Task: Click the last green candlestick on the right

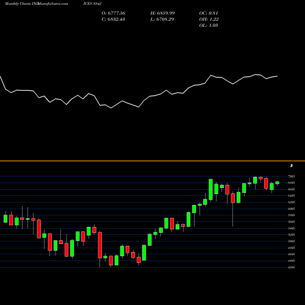Action: coord(278,183)
